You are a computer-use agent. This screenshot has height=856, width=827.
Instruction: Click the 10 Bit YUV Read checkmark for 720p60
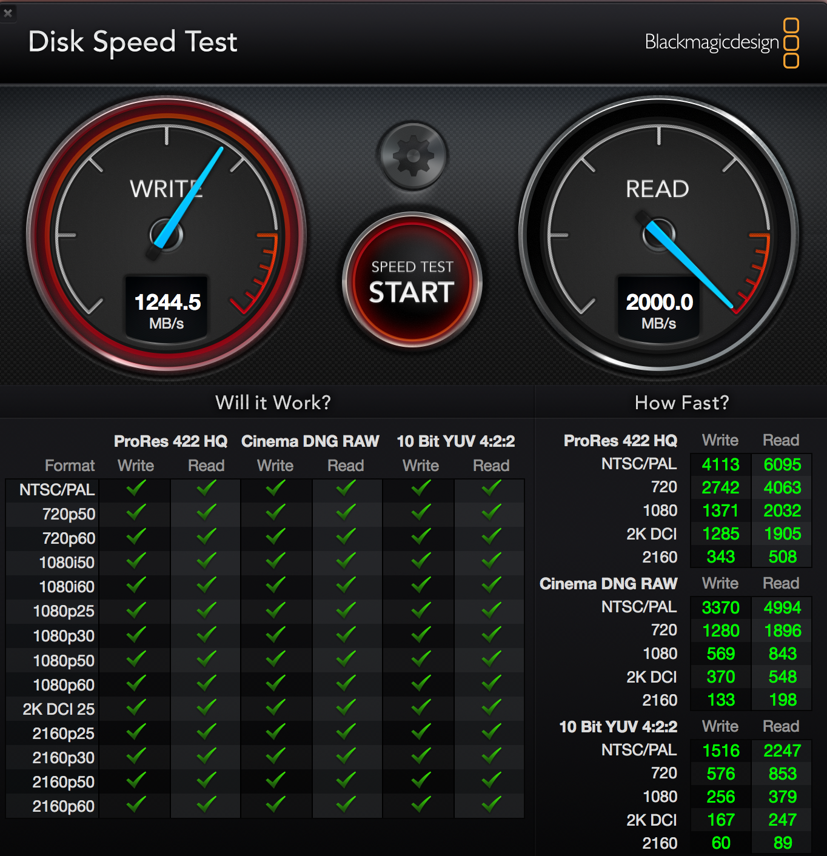pyautogui.click(x=491, y=537)
